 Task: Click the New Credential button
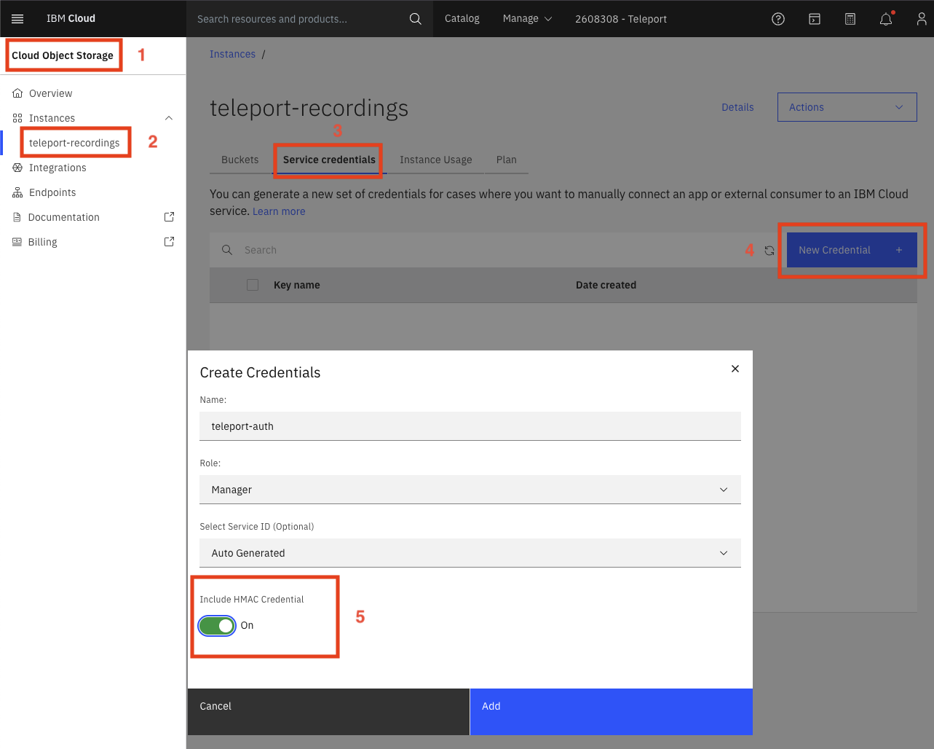coord(852,250)
